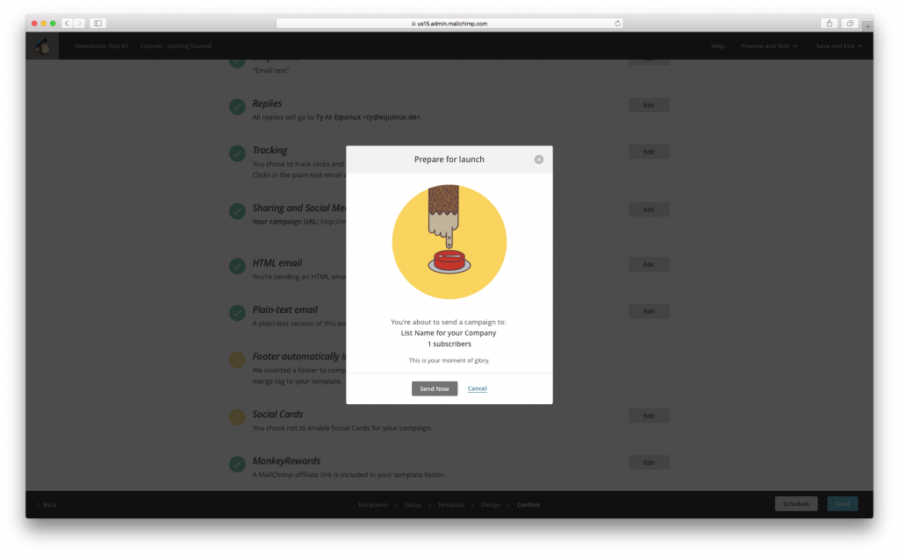The width and height of the screenshot is (899, 555).
Task: Go Back using the bottom bar link
Action: (47, 505)
